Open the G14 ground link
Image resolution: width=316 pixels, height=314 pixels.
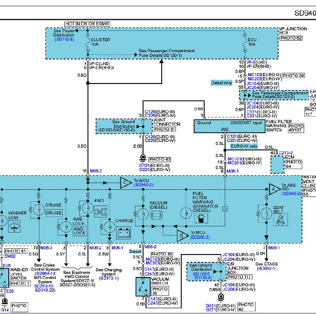click(5, 310)
